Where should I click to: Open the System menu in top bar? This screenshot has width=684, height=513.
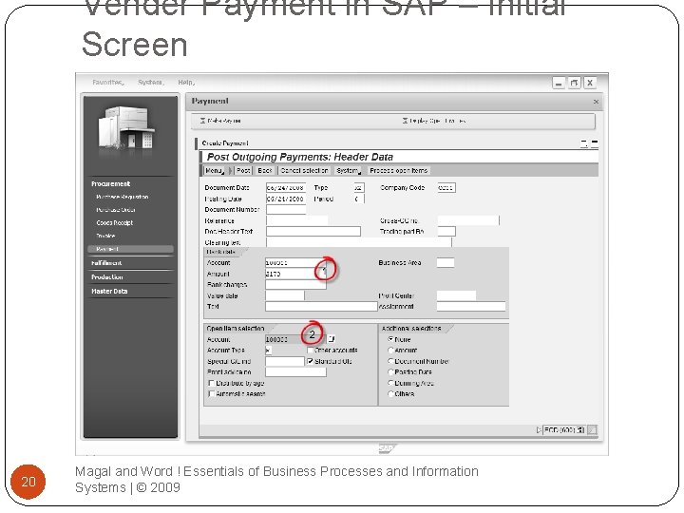tap(150, 82)
